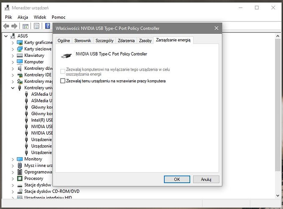Click the show console tree toolbar icon
The height and width of the screenshot is (209, 283).
[x=25, y=26]
